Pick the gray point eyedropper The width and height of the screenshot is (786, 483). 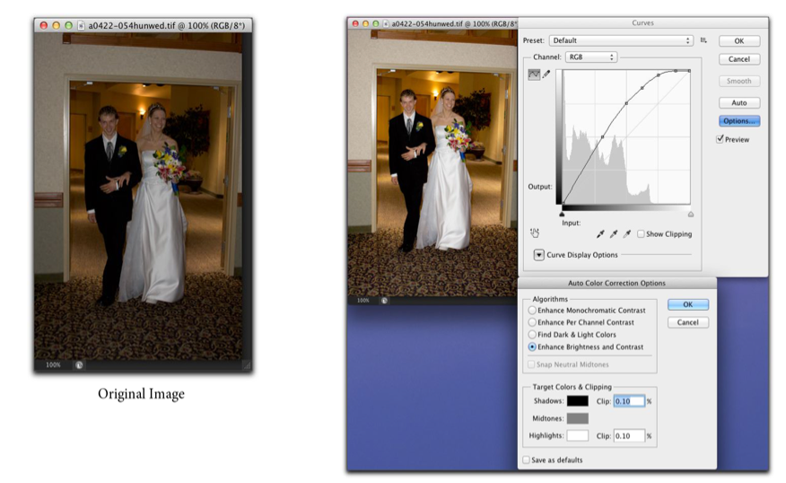[x=614, y=234]
